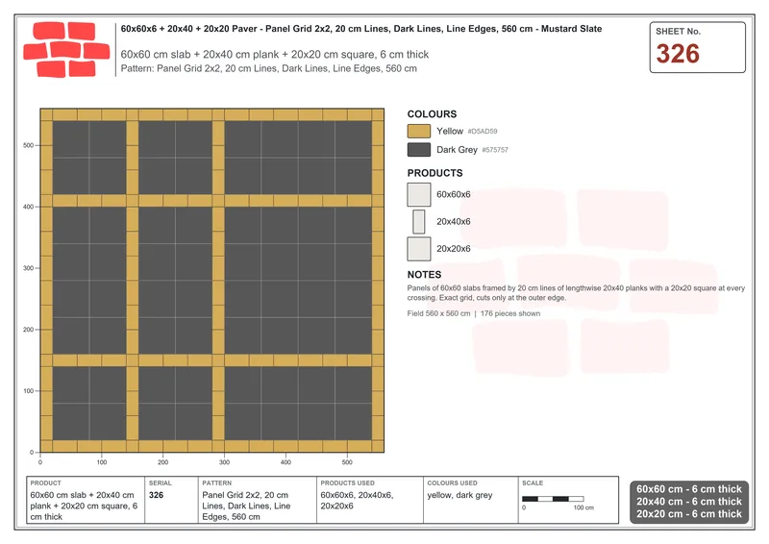The width and height of the screenshot is (769, 544).
Task: Click the x-axis tick label 200
Action: (x=162, y=462)
